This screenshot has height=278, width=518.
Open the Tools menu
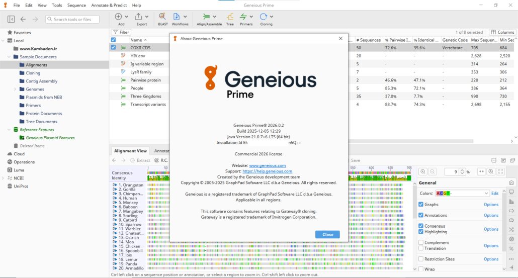57,6
